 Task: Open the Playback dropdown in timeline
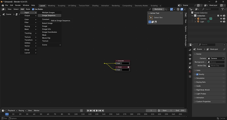click(12, 110)
